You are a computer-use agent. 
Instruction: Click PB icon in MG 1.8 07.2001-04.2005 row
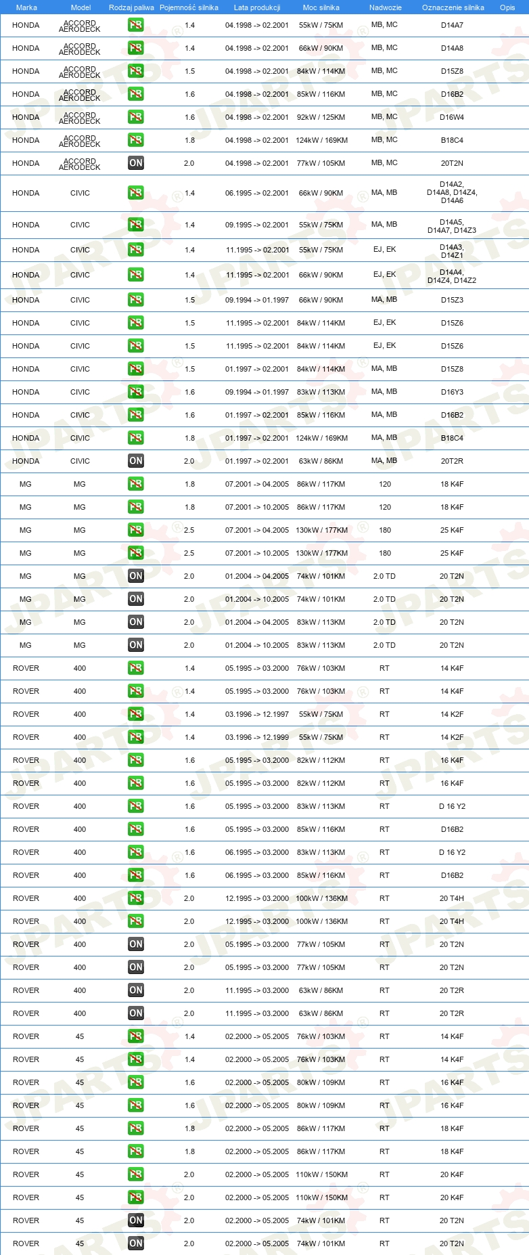[x=136, y=484]
